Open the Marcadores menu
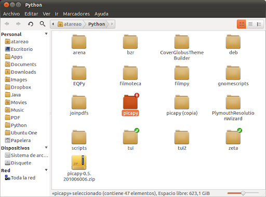 click(x=76, y=14)
